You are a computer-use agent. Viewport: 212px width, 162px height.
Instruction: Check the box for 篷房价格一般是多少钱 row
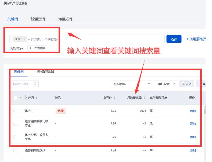tap(15, 137)
